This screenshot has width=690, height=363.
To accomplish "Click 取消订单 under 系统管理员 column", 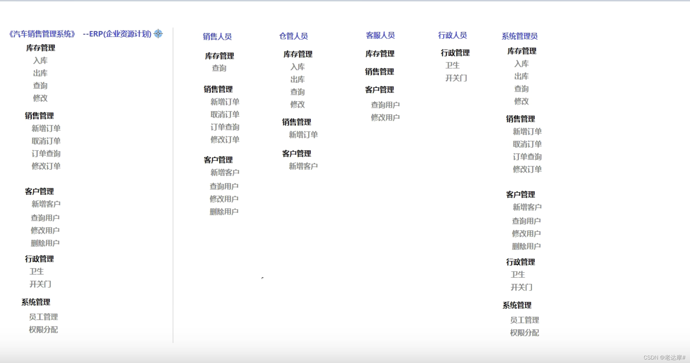I will 527,144.
